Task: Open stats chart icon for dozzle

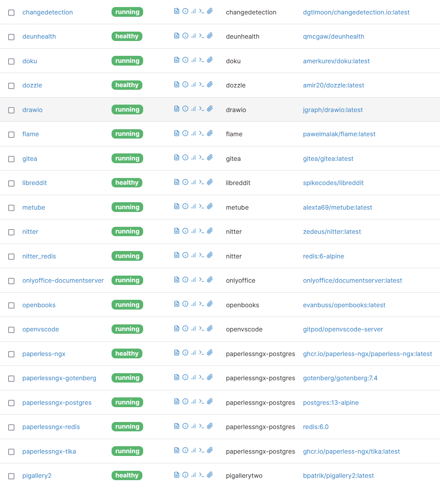Action: pyautogui.click(x=193, y=84)
